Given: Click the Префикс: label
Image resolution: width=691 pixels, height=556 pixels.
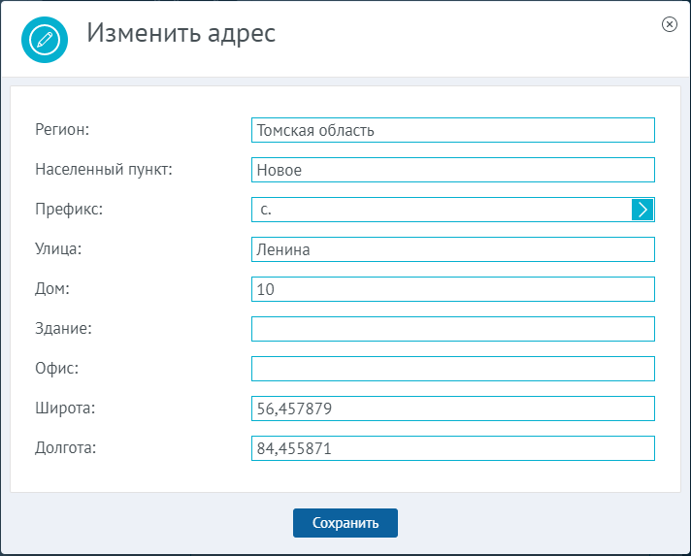Looking at the screenshot, I should point(69,209).
